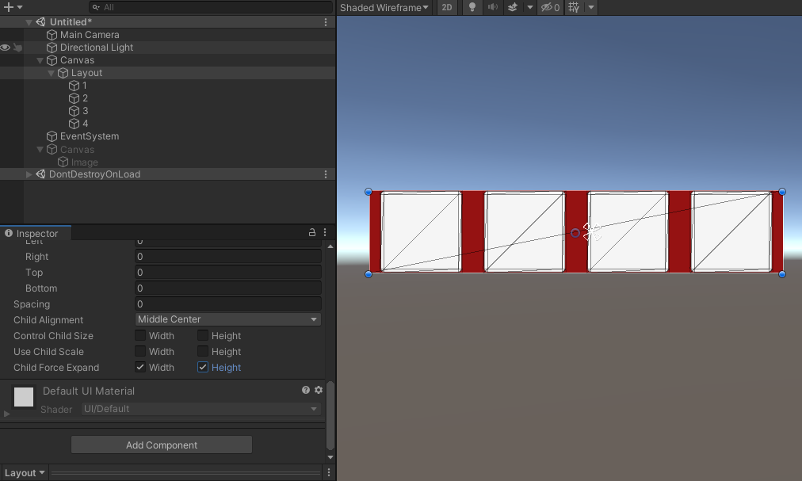Click the hierarchy search field

coord(210,7)
